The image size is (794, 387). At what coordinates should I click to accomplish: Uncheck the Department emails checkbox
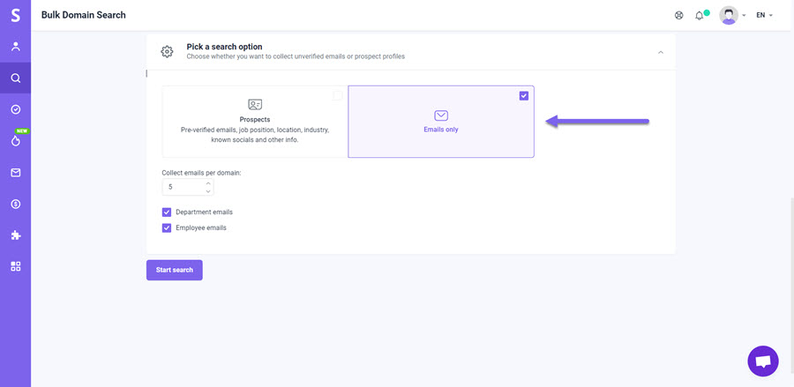coord(167,212)
